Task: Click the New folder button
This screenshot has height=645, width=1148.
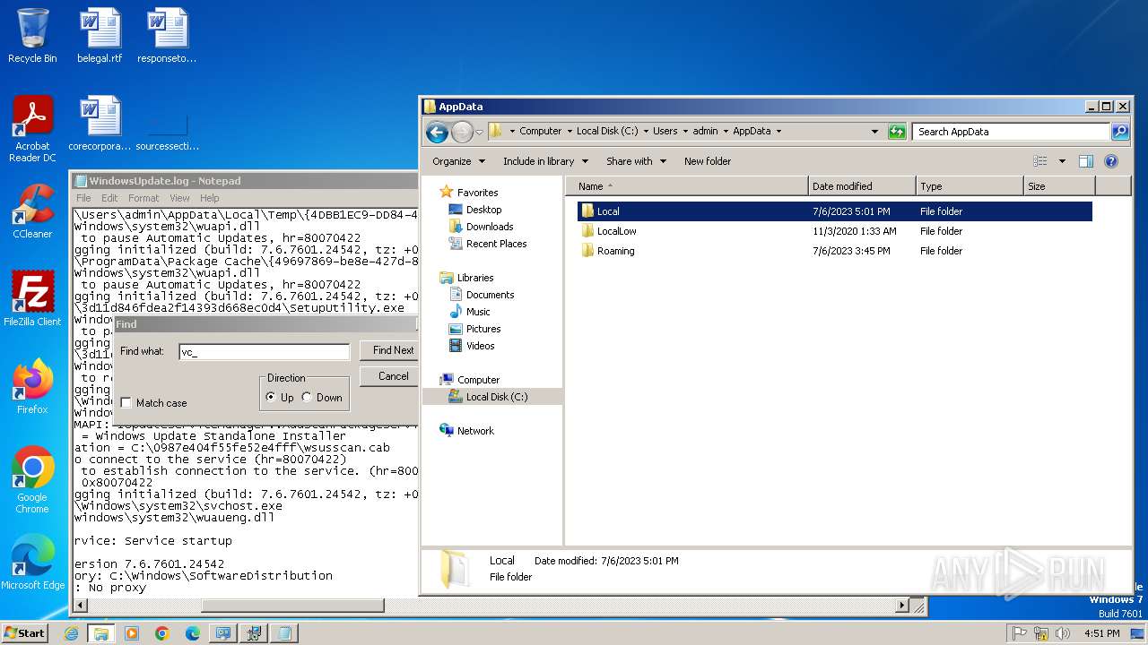Action: pyautogui.click(x=708, y=161)
